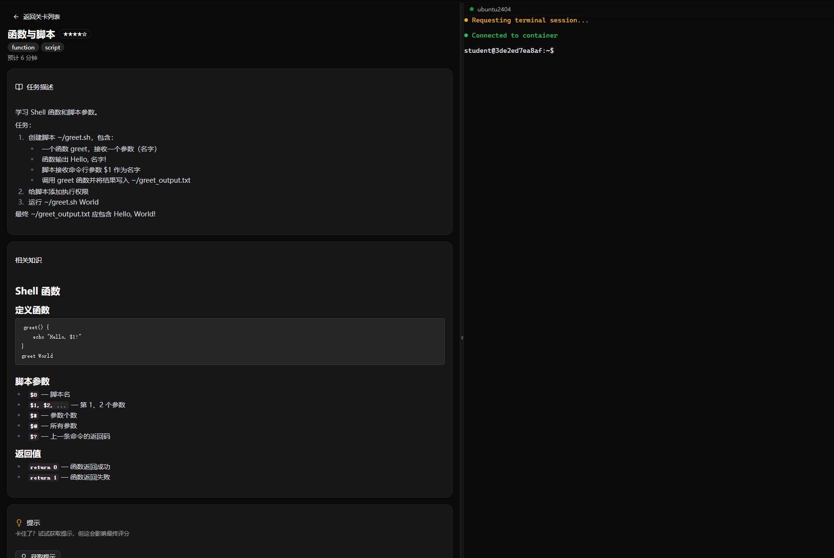Click the book icon next to 任务描述
Viewport: 834px width, 558px height.
click(19, 87)
